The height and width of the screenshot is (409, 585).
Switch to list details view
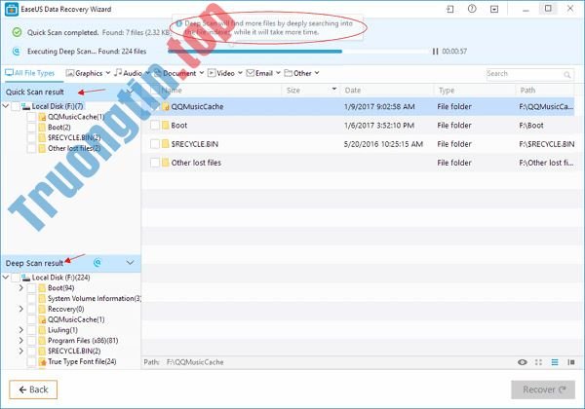pyautogui.click(x=555, y=362)
